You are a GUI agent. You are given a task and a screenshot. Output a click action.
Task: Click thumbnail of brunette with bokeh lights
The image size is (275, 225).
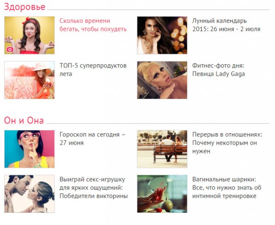point(162,35)
